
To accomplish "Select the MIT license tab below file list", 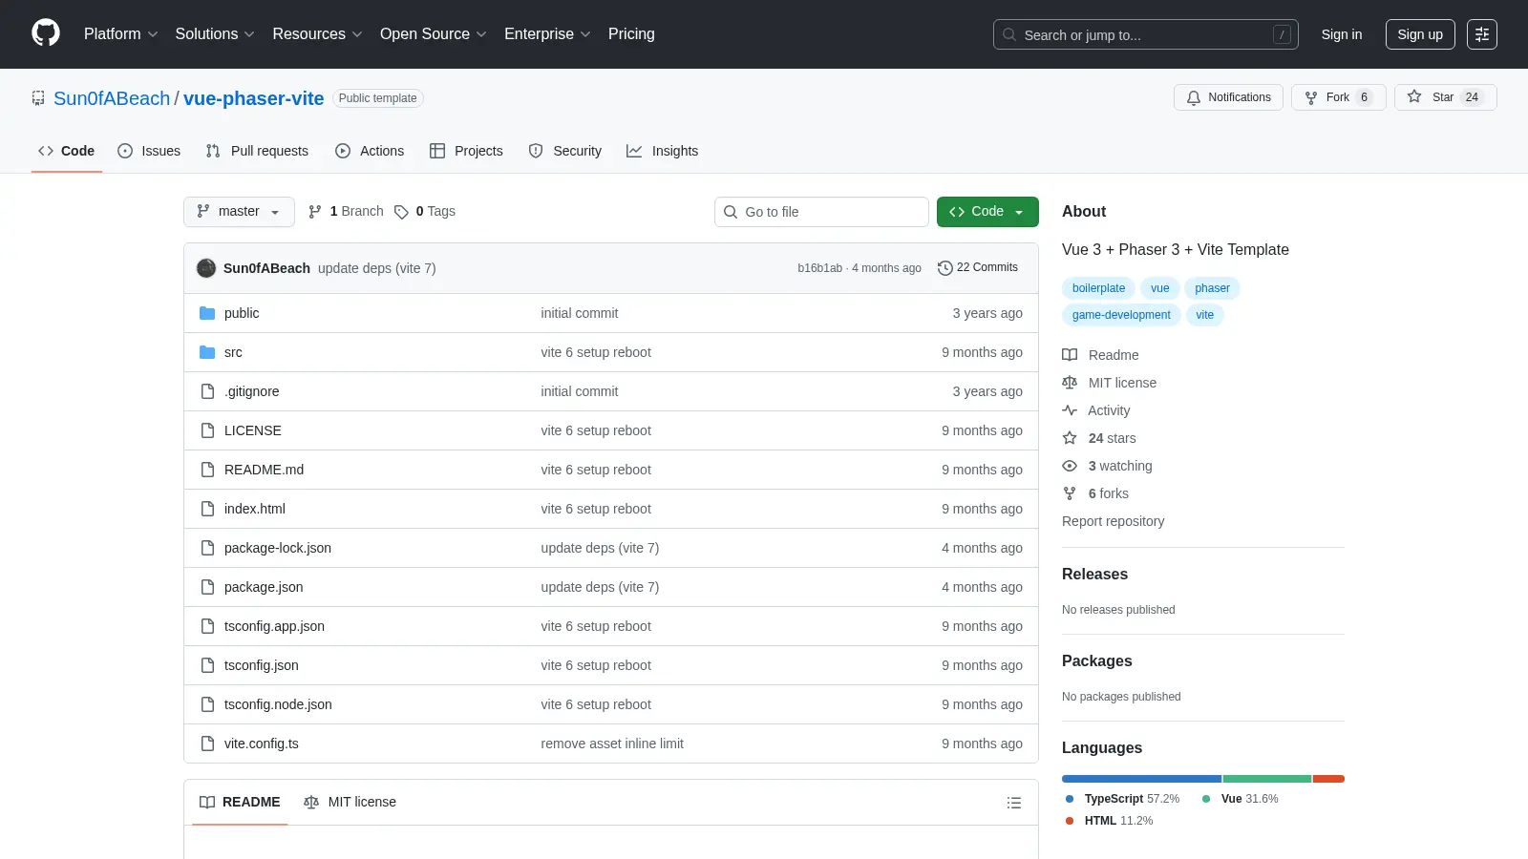I will click(350, 802).
